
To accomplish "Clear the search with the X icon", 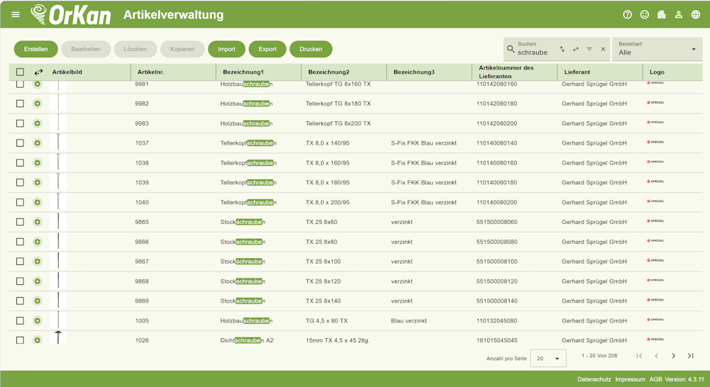I will pos(603,50).
